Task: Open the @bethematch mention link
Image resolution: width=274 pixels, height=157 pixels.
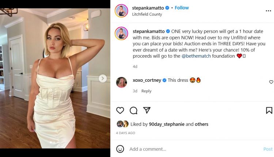Action: [x=196, y=56]
